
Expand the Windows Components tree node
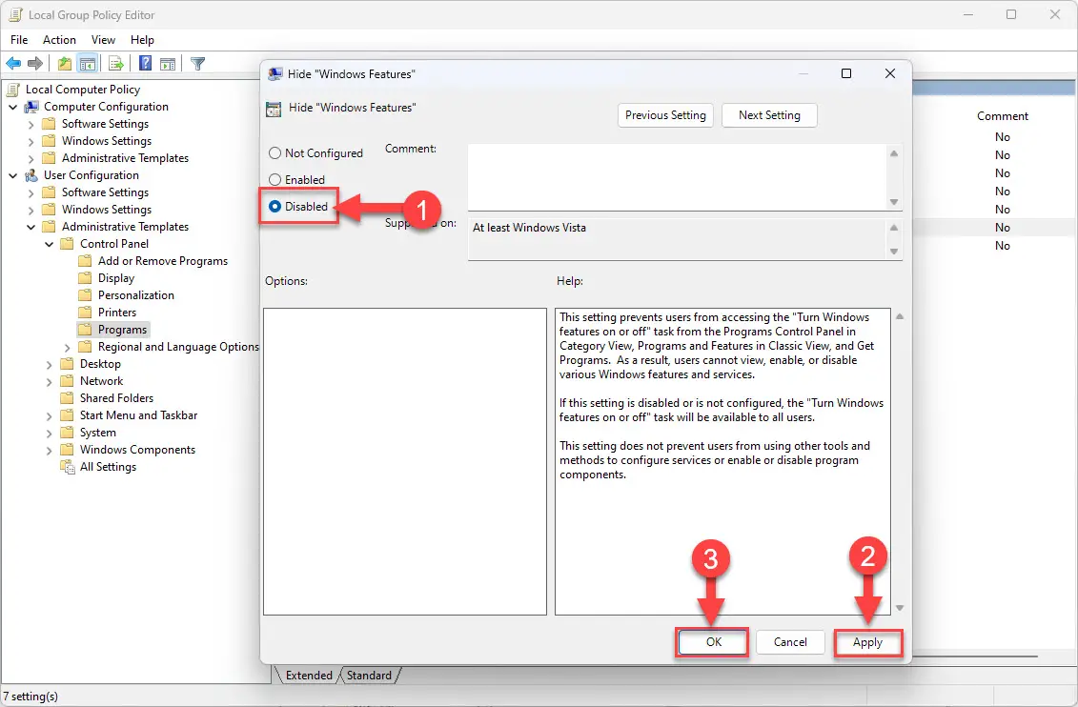click(x=50, y=449)
